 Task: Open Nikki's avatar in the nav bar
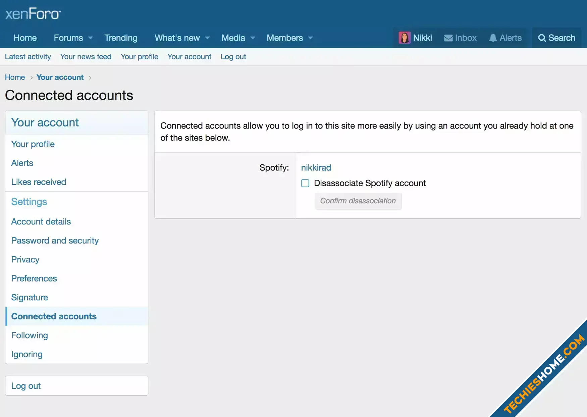point(405,38)
